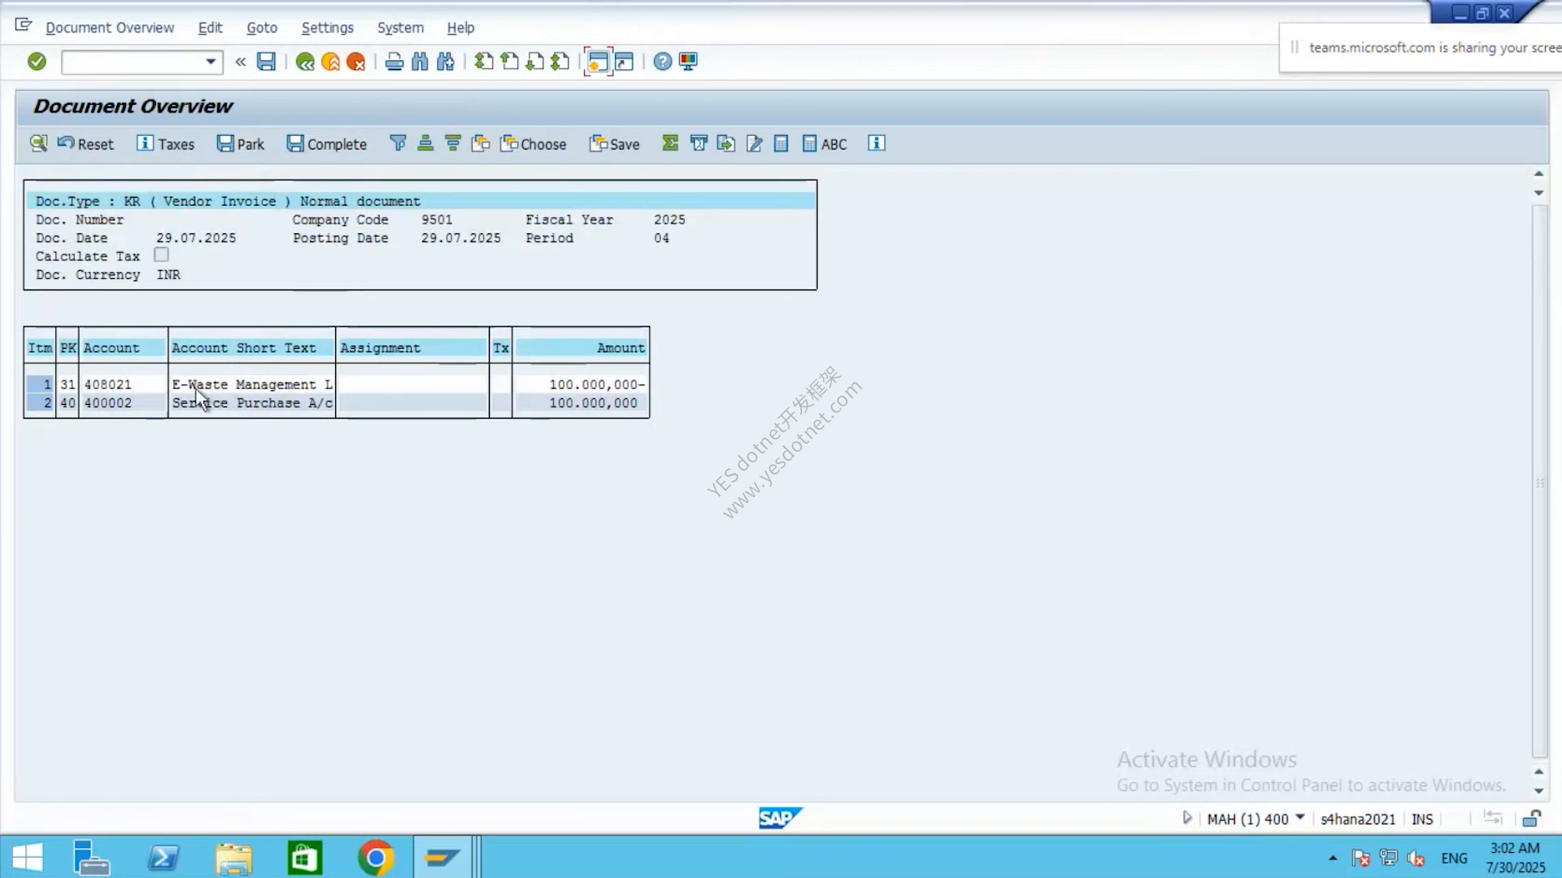This screenshot has width=1562, height=878.
Task: Click the Save diskette icon in toolbar
Action: pos(266,62)
